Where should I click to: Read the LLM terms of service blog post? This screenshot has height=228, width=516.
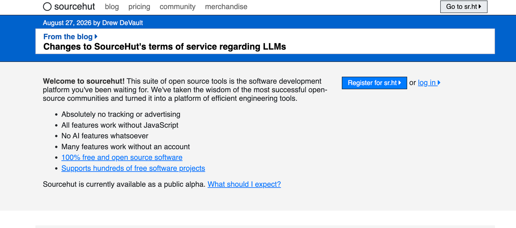tap(164, 47)
